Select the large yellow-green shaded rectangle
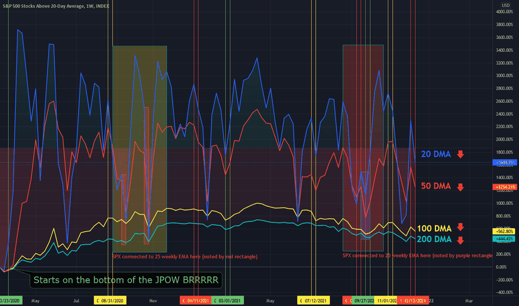This screenshot has width=519, height=306. [x=139, y=149]
